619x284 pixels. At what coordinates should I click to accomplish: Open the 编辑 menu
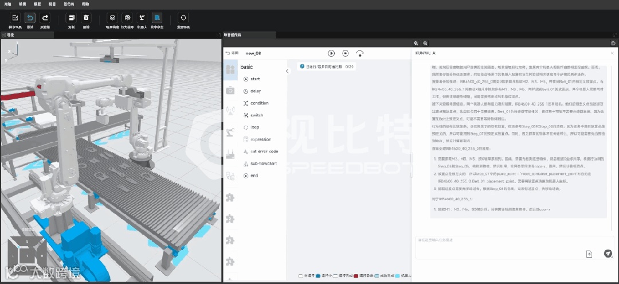[22, 3]
